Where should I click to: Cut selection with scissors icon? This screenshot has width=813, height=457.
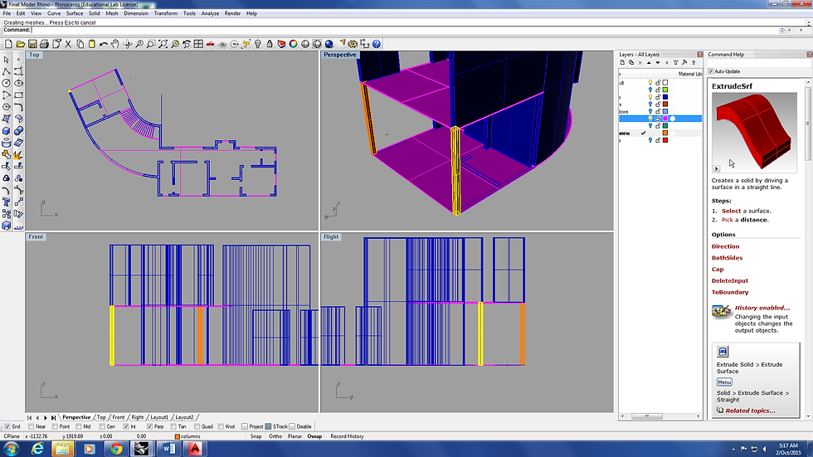point(68,44)
